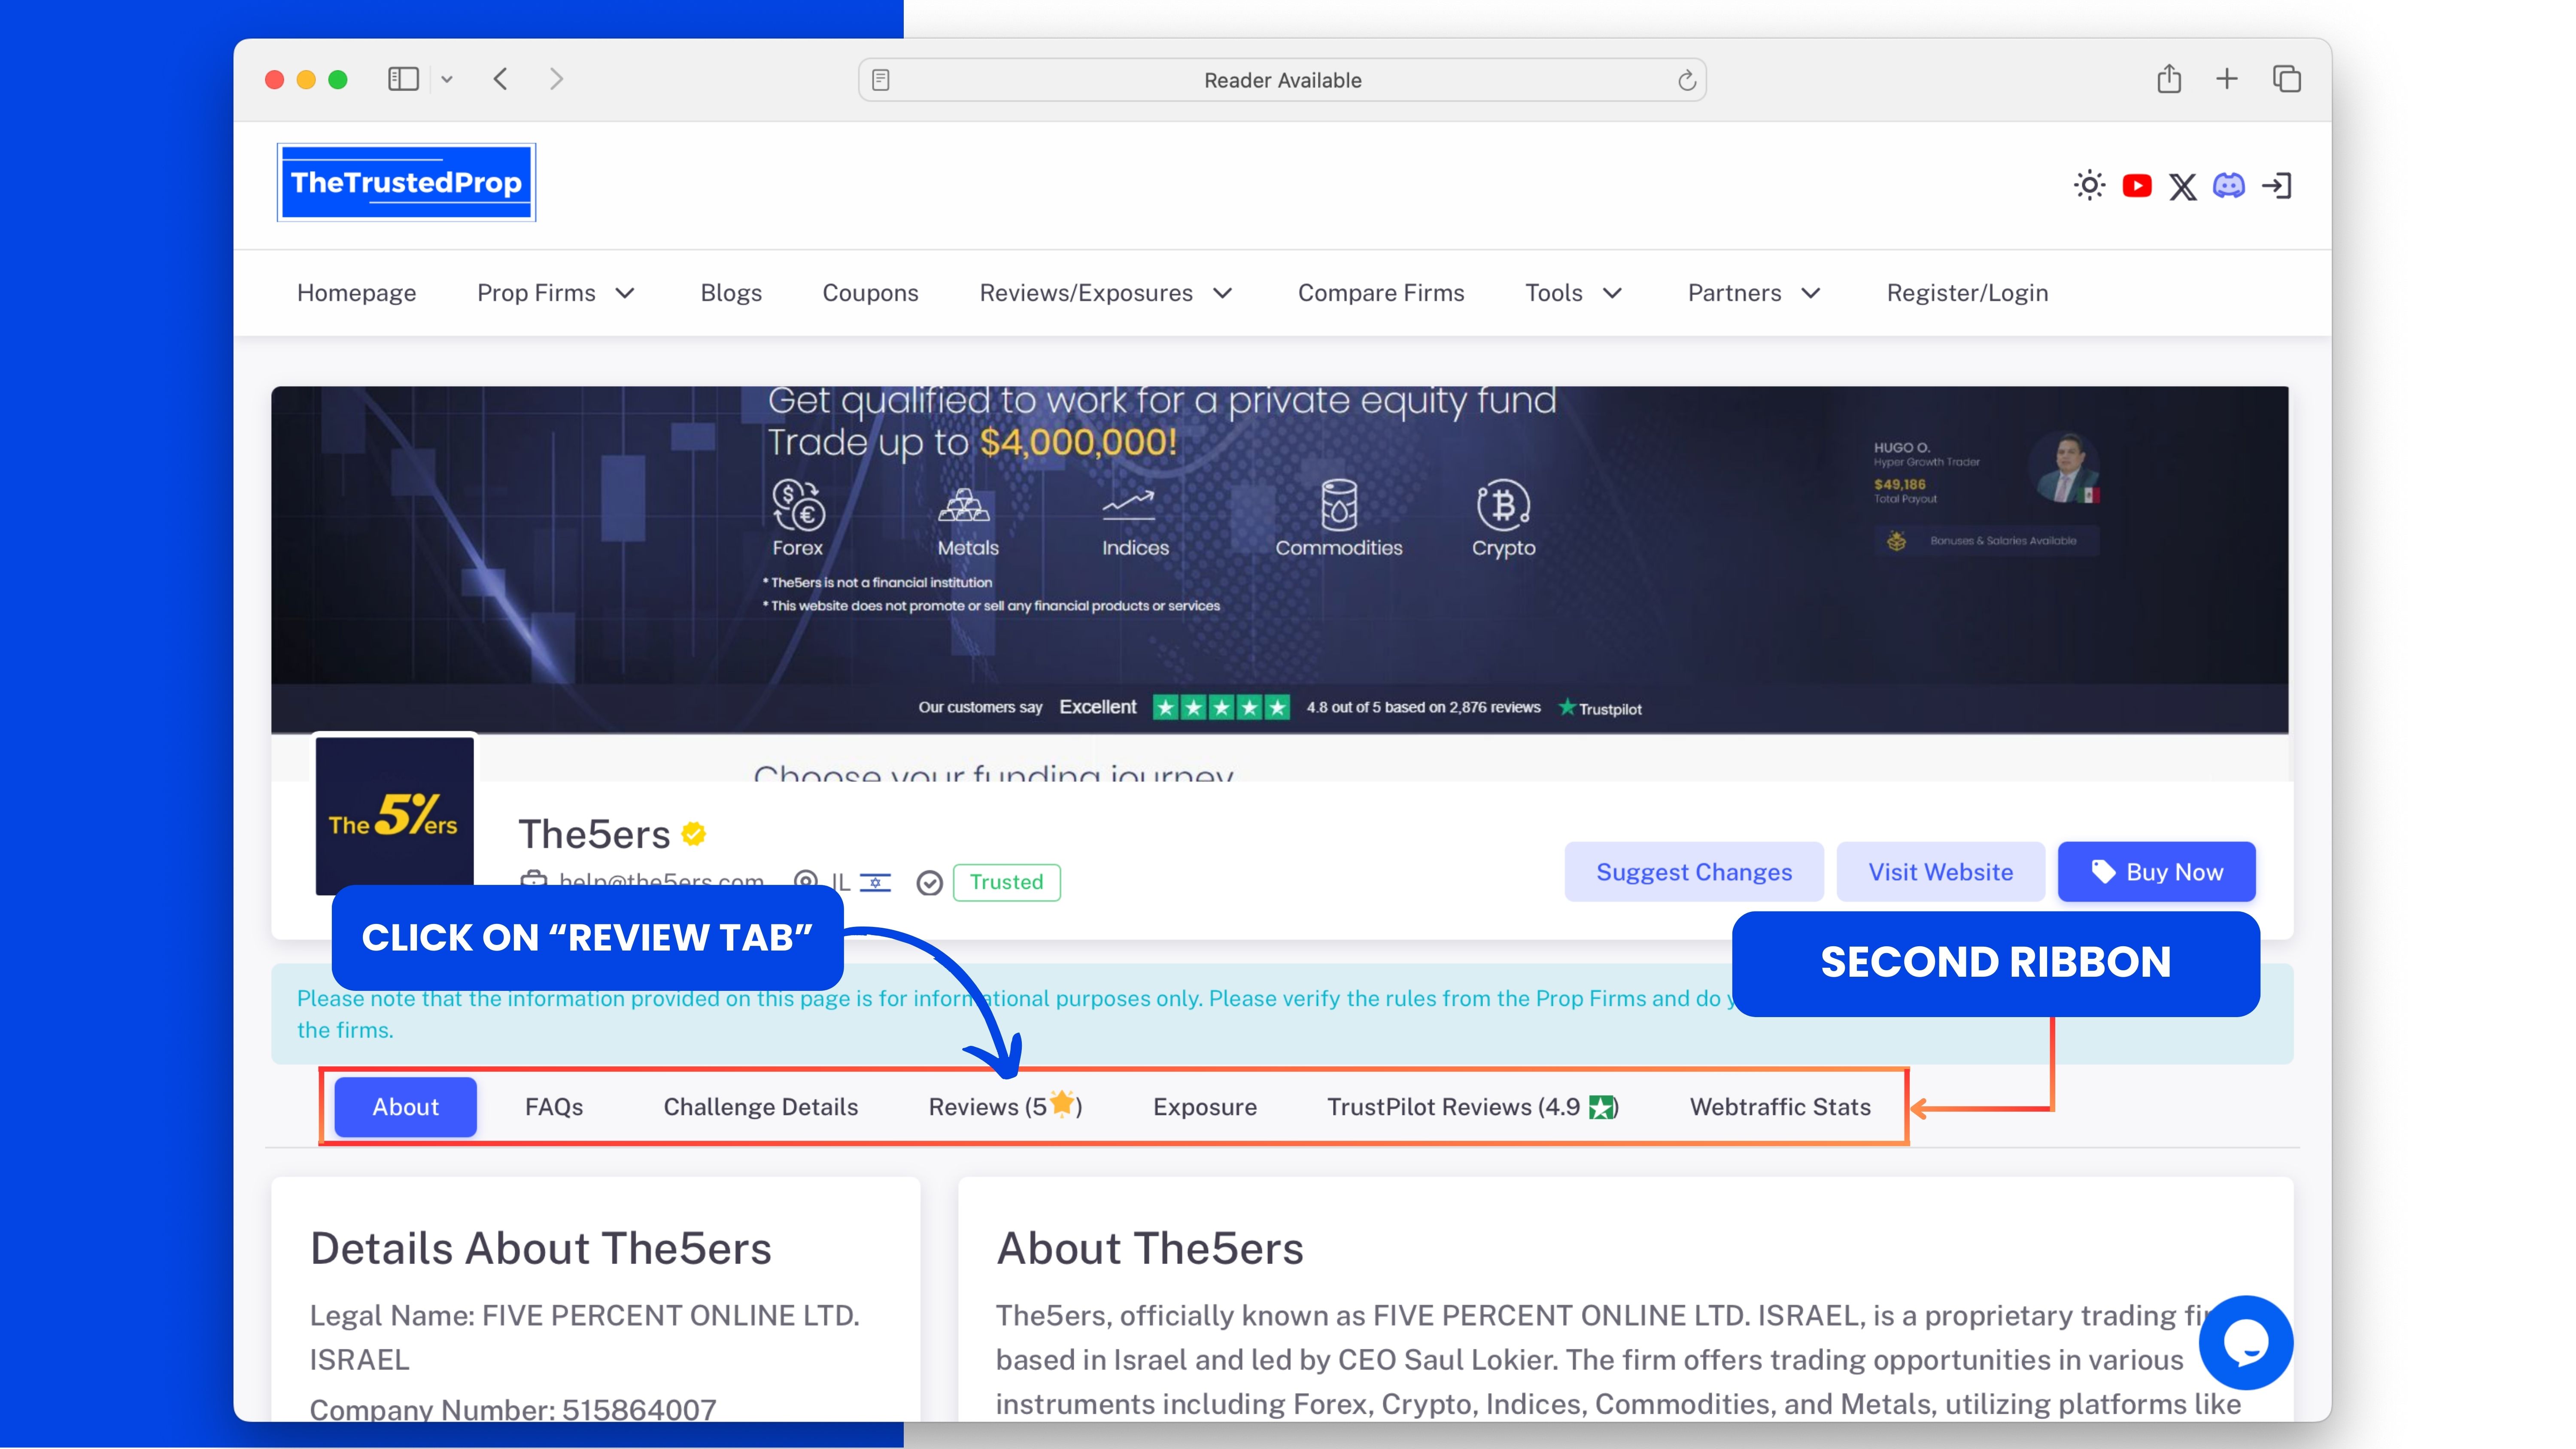Image resolution: width=2576 pixels, height=1449 pixels.
Task: Go forward with the browser forward arrow
Action: (557, 79)
